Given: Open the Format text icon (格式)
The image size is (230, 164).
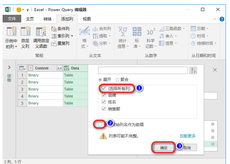Looking at the screenshot, I should click(84, 31).
